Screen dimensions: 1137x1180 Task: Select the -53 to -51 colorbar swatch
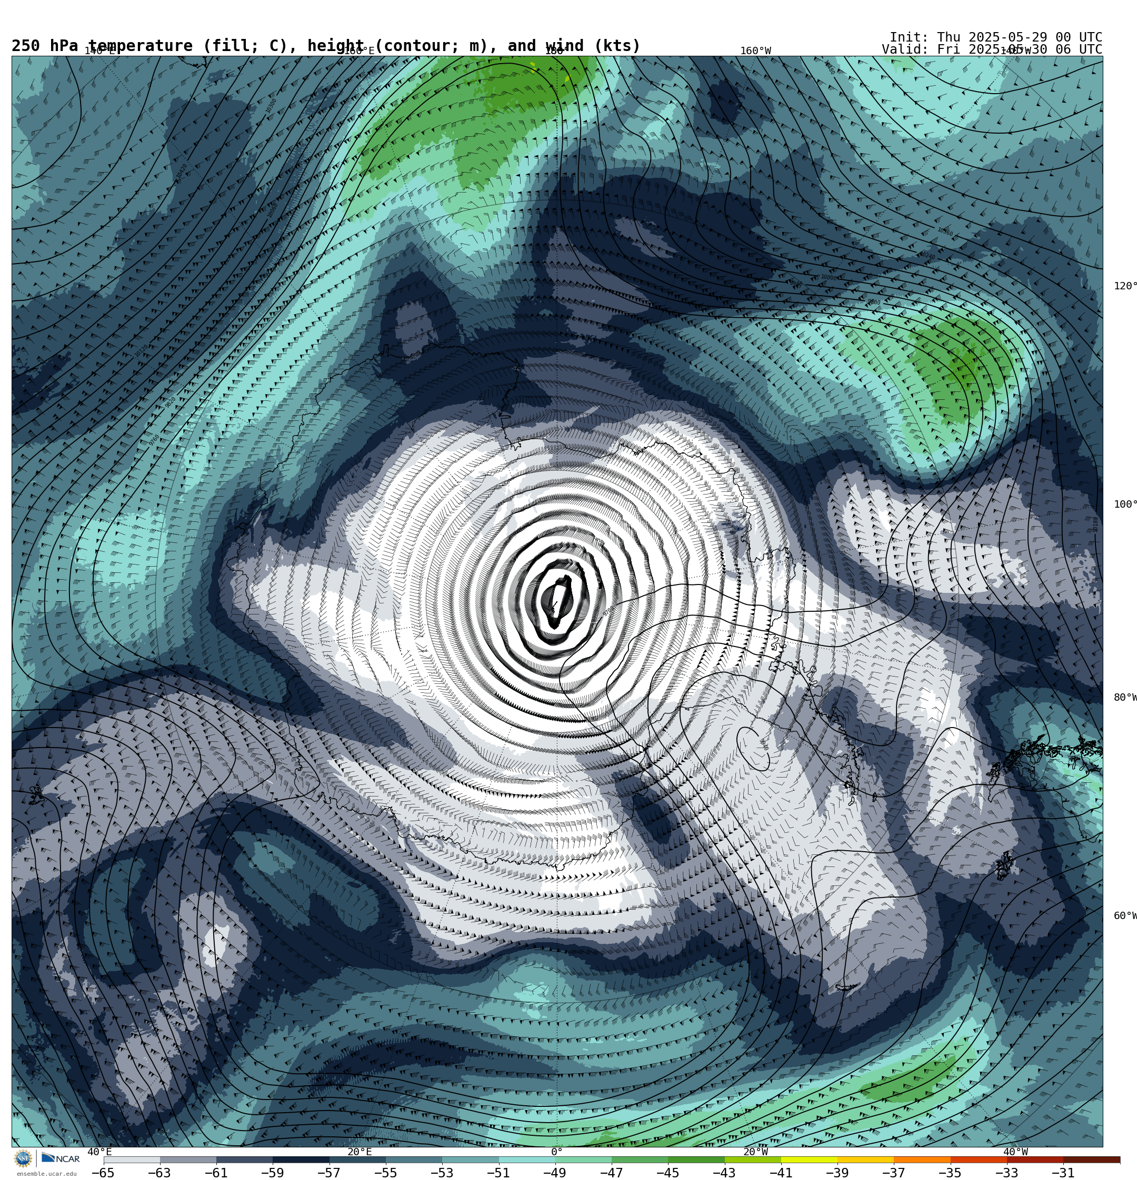(471, 1159)
